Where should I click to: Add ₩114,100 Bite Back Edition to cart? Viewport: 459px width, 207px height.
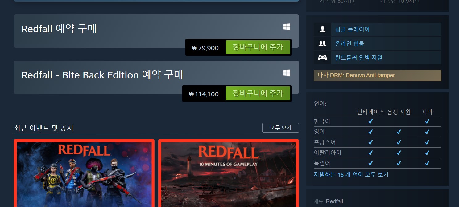pyautogui.click(x=258, y=94)
